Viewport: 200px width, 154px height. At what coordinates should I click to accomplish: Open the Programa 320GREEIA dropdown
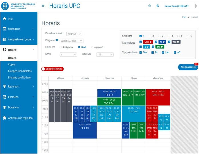click(72, 41)
